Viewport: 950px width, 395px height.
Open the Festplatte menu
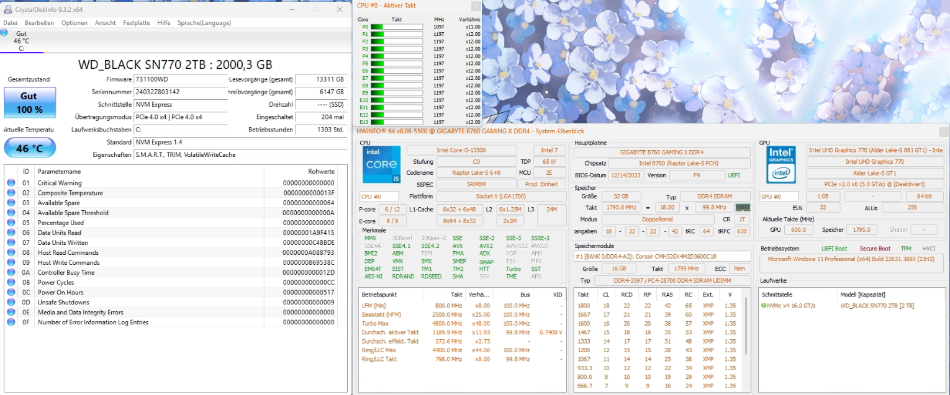coord(137,23)
